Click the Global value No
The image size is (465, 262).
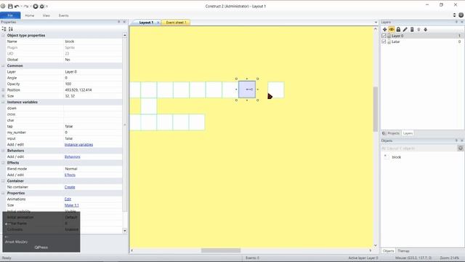pos(93,60)
